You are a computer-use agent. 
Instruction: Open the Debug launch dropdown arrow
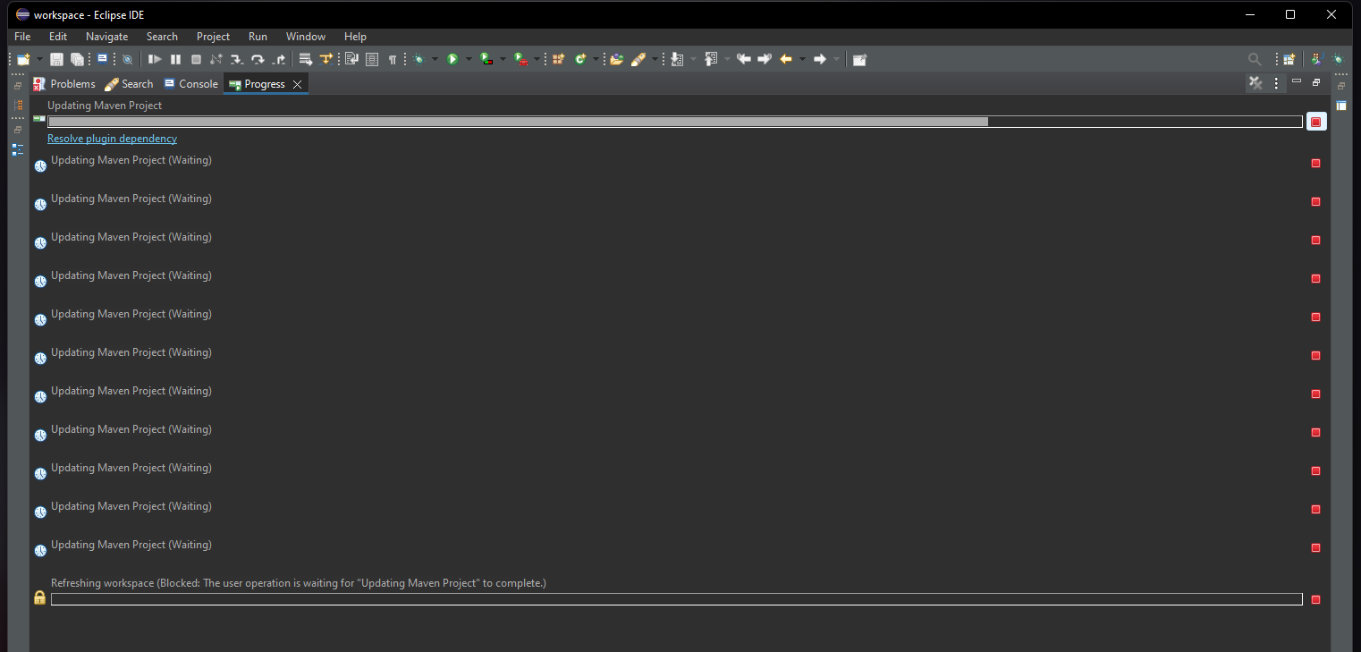click(435, 59)
